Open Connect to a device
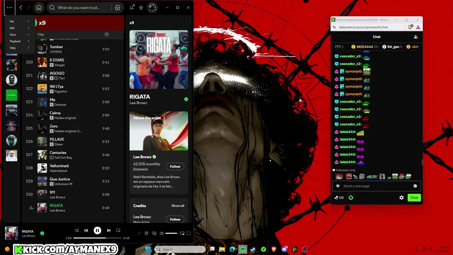 154,233
